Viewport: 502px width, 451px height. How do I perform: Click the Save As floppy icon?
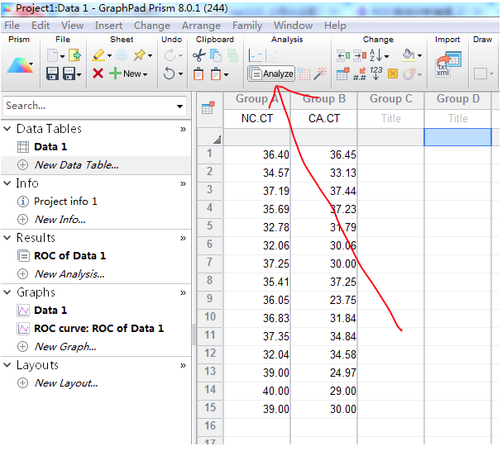[69, 74]
